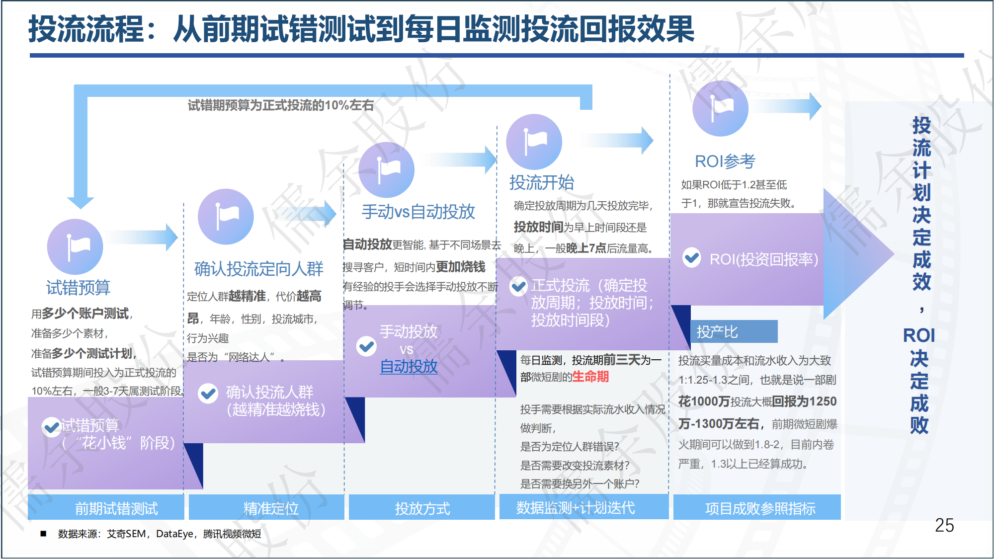
Task: Click the slide title heading text
Action: coord(361,29)
